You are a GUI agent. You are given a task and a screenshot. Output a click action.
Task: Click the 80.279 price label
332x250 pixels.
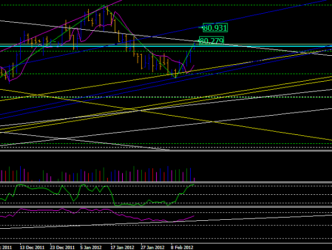point(211,41)
